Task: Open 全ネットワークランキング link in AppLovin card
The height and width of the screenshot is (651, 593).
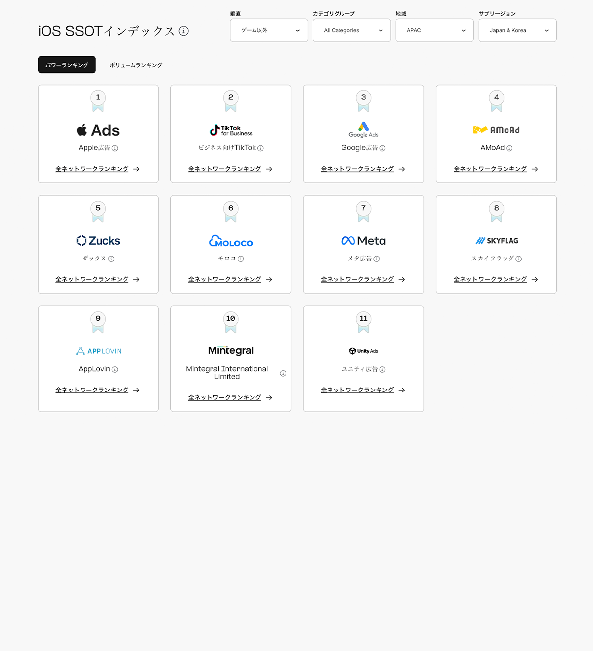Action: (x=92, y=391)
